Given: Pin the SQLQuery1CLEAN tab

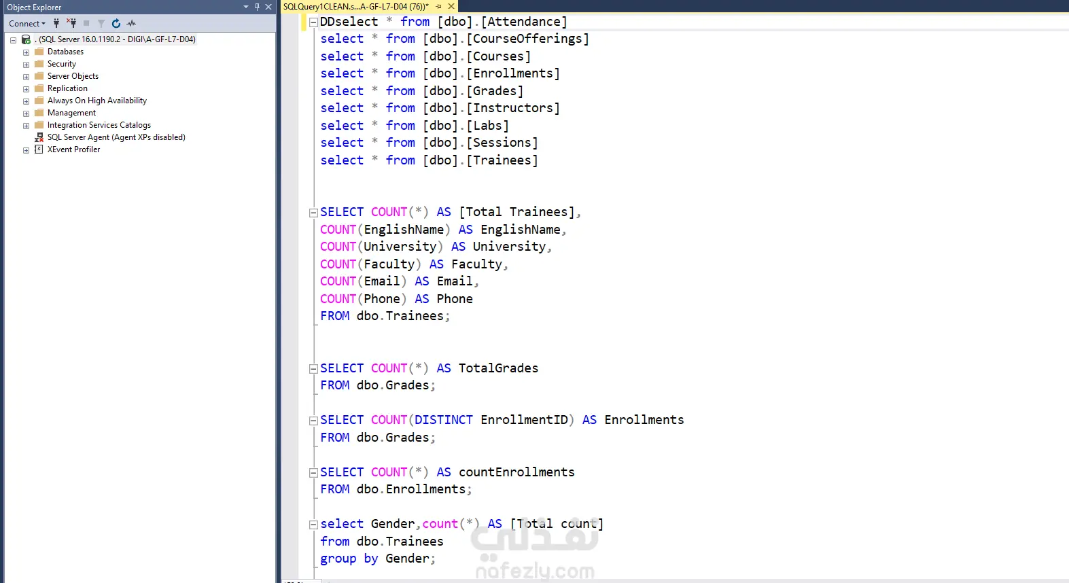Looking at the screenshot, I should click(x=439, y=7).
